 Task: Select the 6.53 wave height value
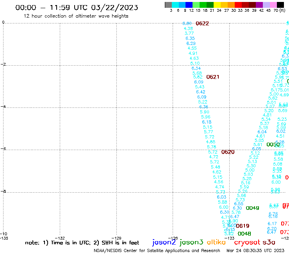[x=282, y=69]
